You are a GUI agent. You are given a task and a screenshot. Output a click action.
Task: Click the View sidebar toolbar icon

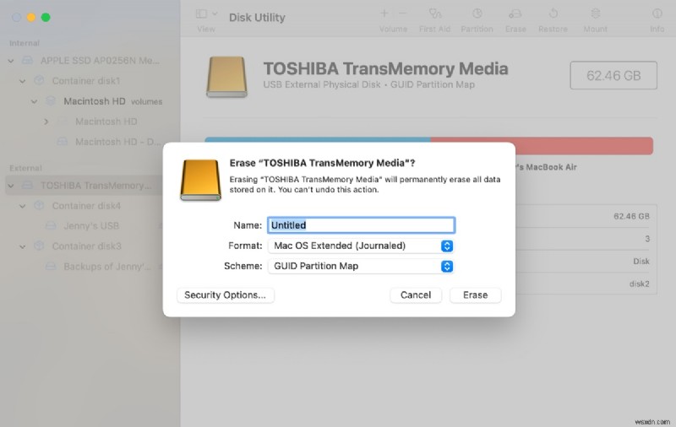[201, 14]
